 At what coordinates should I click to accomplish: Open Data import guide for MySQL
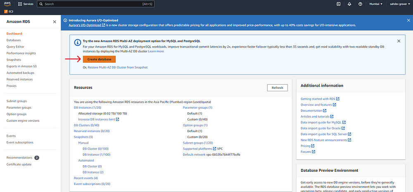[323, 123]
